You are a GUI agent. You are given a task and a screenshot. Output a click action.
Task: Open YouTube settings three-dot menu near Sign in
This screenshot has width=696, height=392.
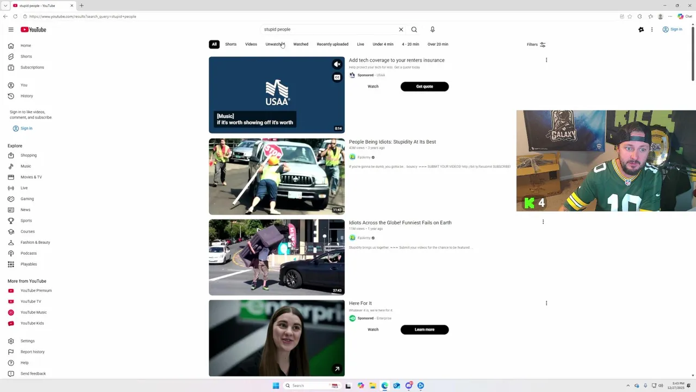point(652,29)
